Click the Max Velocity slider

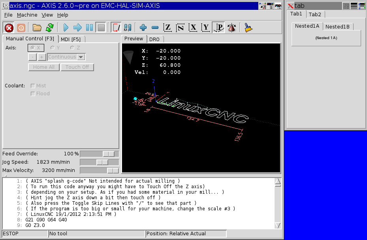pos(100,170)
